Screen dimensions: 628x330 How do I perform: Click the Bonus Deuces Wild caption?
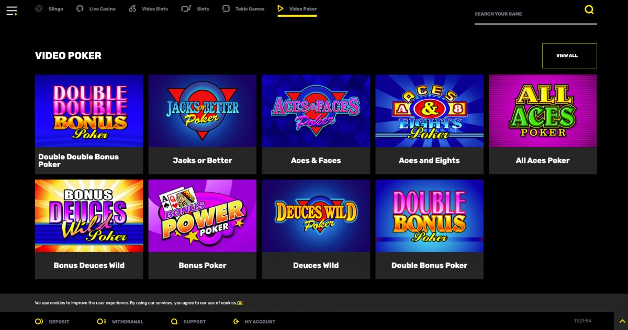(89, 265)
